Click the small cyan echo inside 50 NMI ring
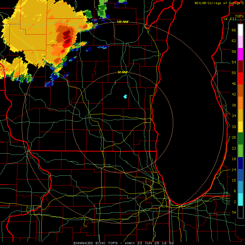Viewport: 245px width, 245px height. coord(125,97)
